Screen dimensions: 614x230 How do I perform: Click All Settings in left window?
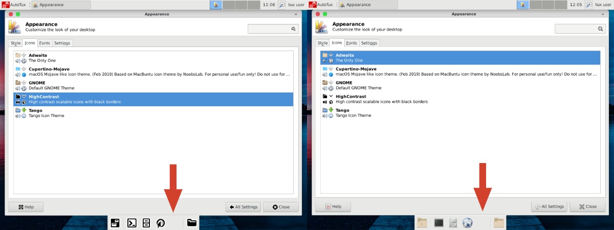click(x=244, y=207)
